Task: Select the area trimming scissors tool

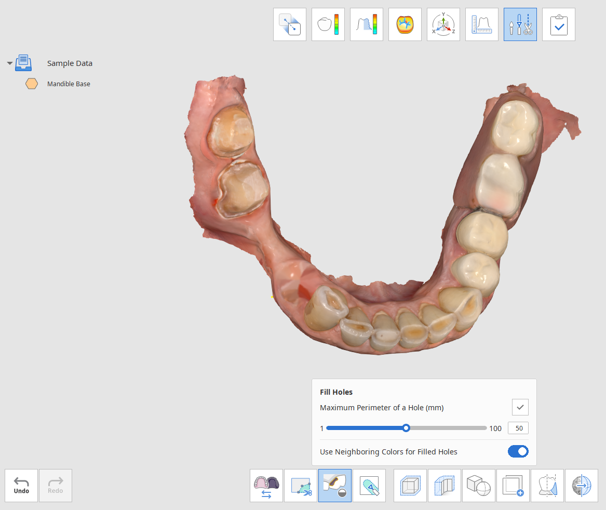Action: (x=301, y=486)
